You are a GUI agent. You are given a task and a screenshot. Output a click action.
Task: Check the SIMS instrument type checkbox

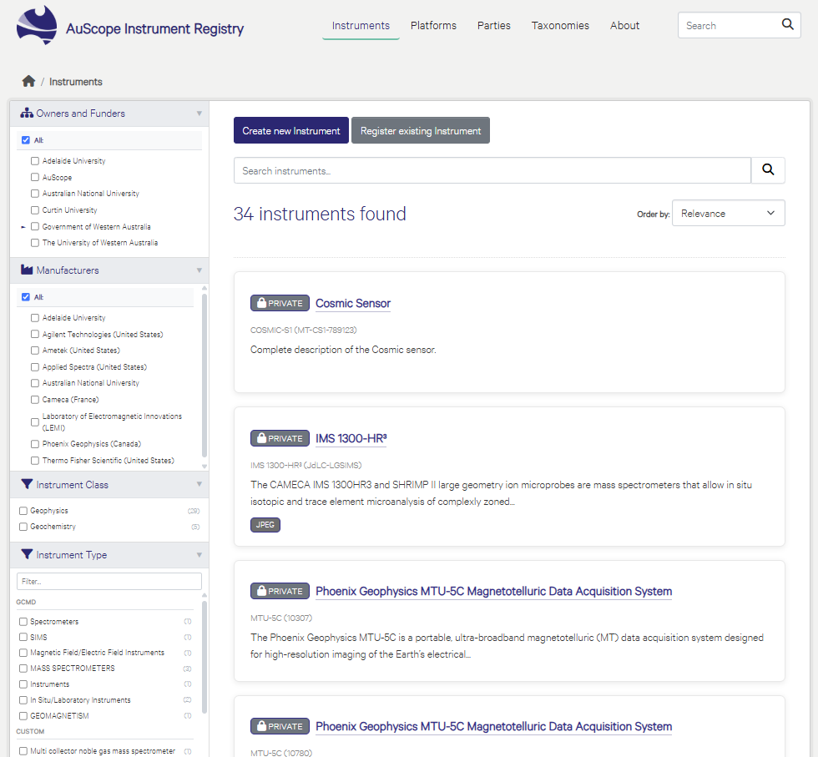(x=23, y=637)
